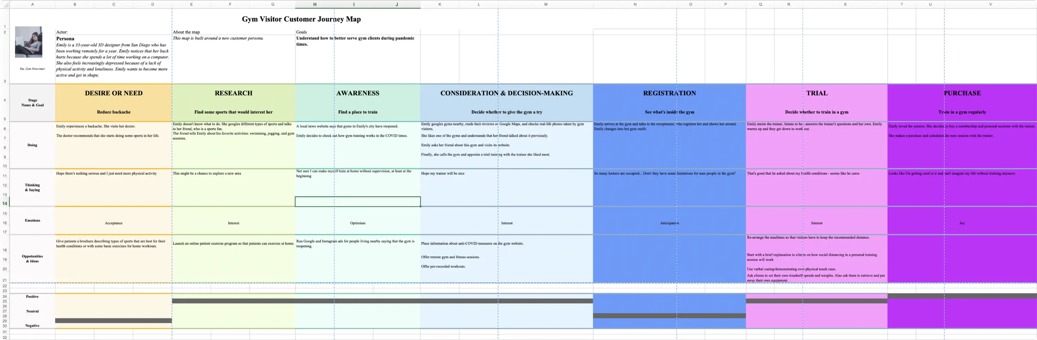Click 'Understand how to better serve gym clients' goal text
This screenshot has width=1037, height=340.
coord(355,41)
